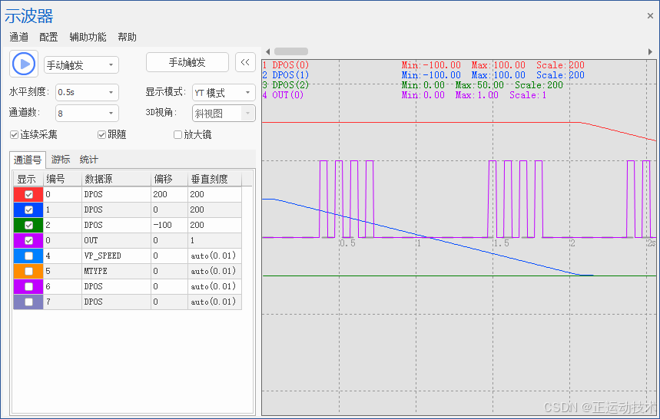The height and width of the screenshot is (419, 660).
Task: Click the scroll left arrow above the waveform
Action: point(267,51)
